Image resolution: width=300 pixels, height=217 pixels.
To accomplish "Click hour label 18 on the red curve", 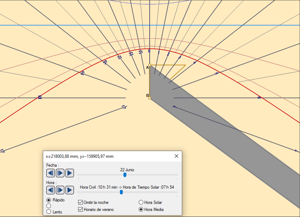I will coord(40,98).
